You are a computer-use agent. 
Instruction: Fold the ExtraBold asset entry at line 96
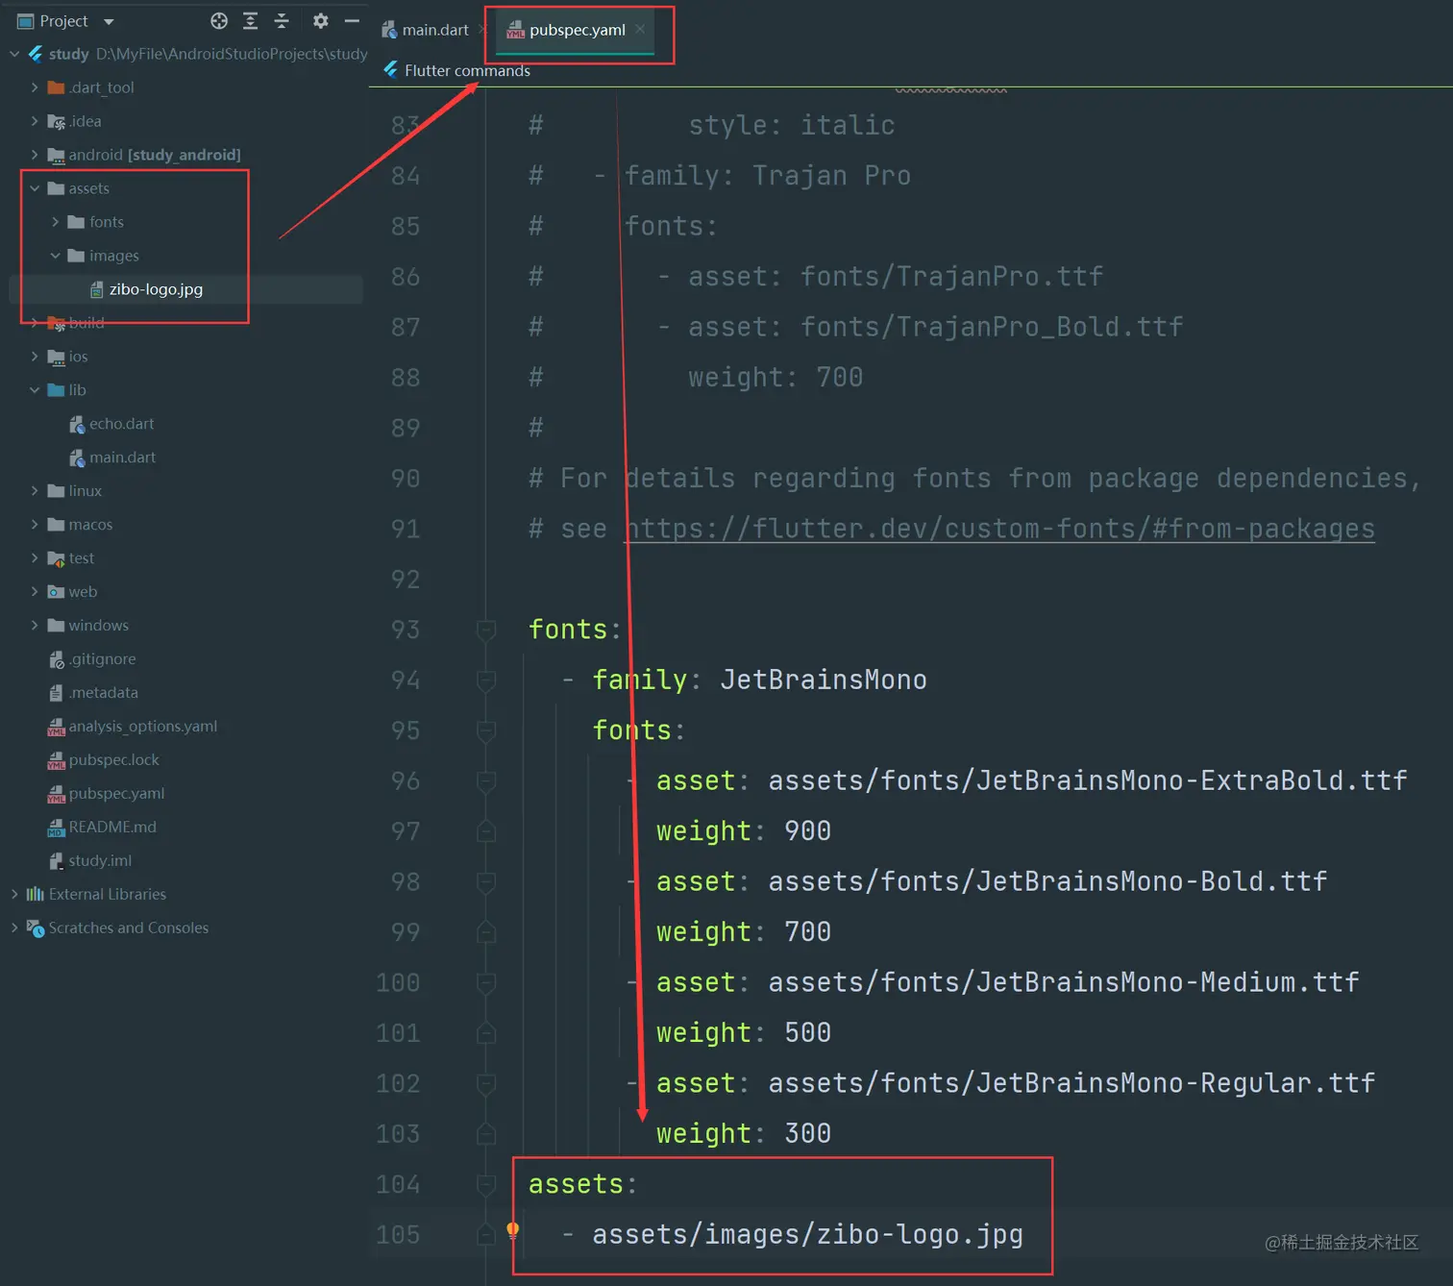(x=486, y=781)
